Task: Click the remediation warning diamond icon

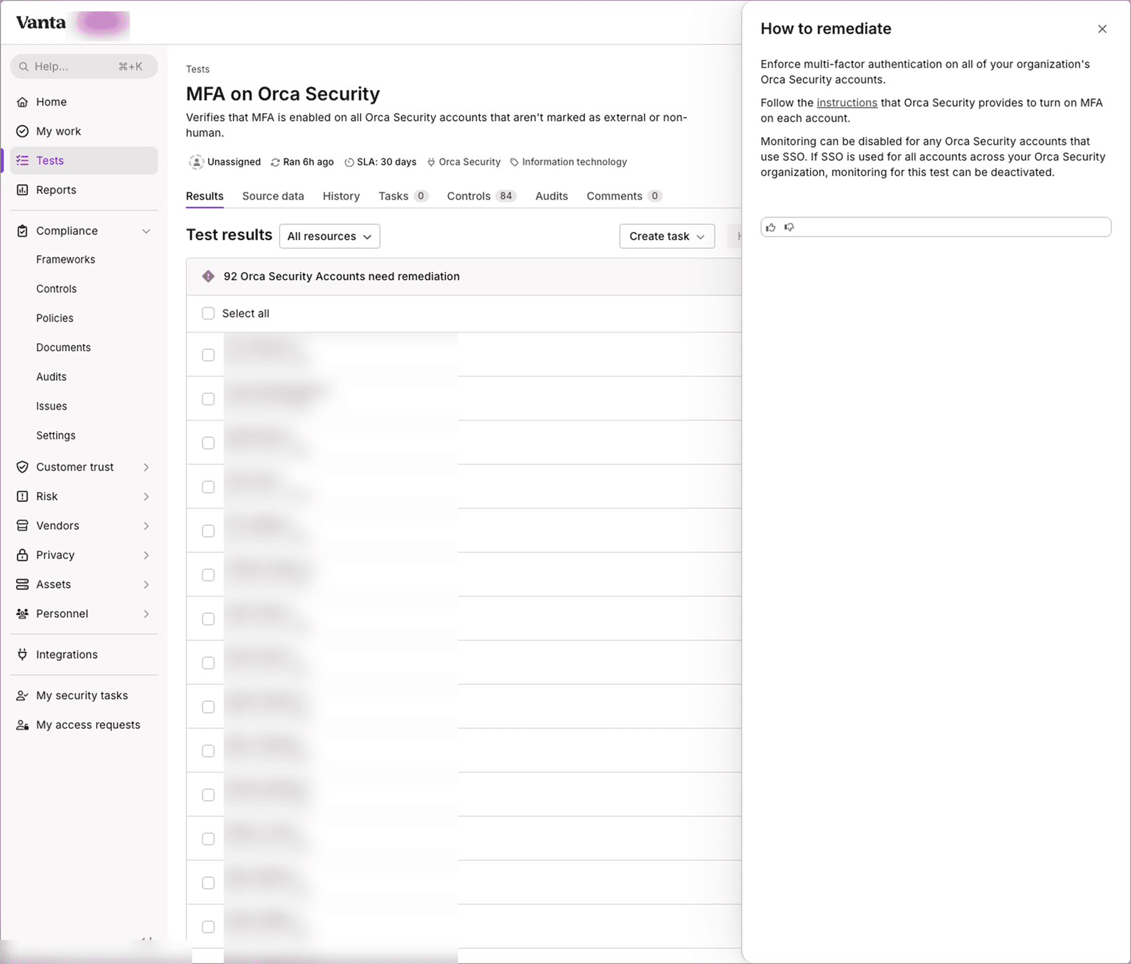Action: click(208, 277)
